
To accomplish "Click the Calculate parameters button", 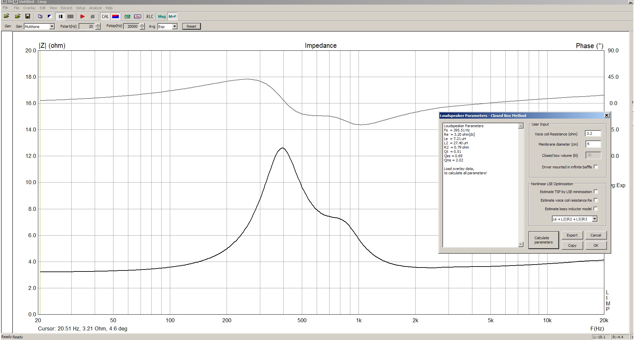I will point(543,240).
